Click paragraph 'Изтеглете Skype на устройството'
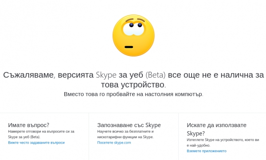 pyautogui.click(x=223, y=143)
